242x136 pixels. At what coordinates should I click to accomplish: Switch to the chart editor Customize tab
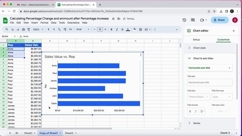[223, 40]
